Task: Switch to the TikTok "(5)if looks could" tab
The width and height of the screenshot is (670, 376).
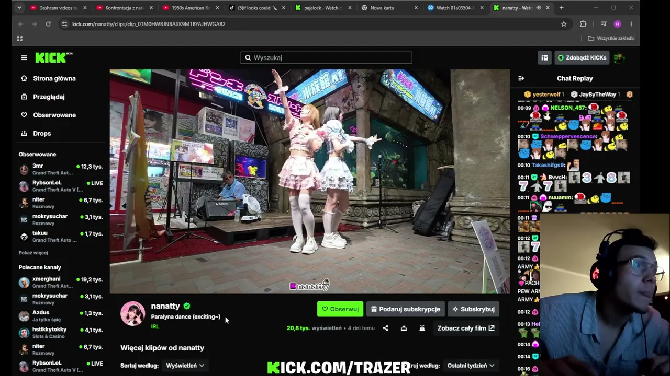Action: click(257, 8)
